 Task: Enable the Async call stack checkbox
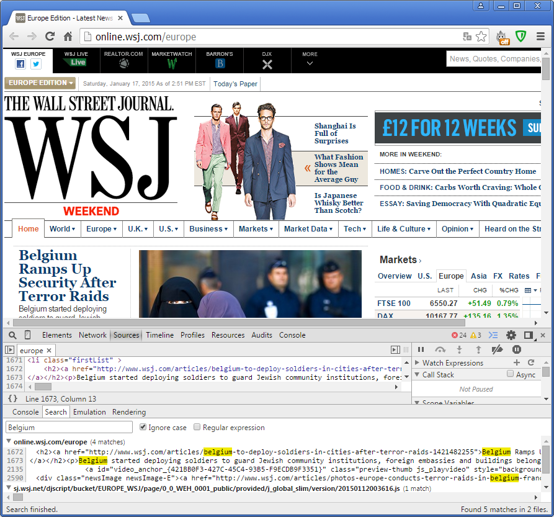point(510,374)
